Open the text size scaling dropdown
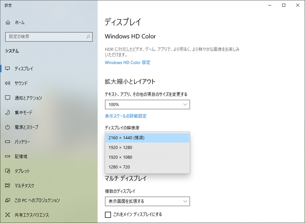 (147, 104)
